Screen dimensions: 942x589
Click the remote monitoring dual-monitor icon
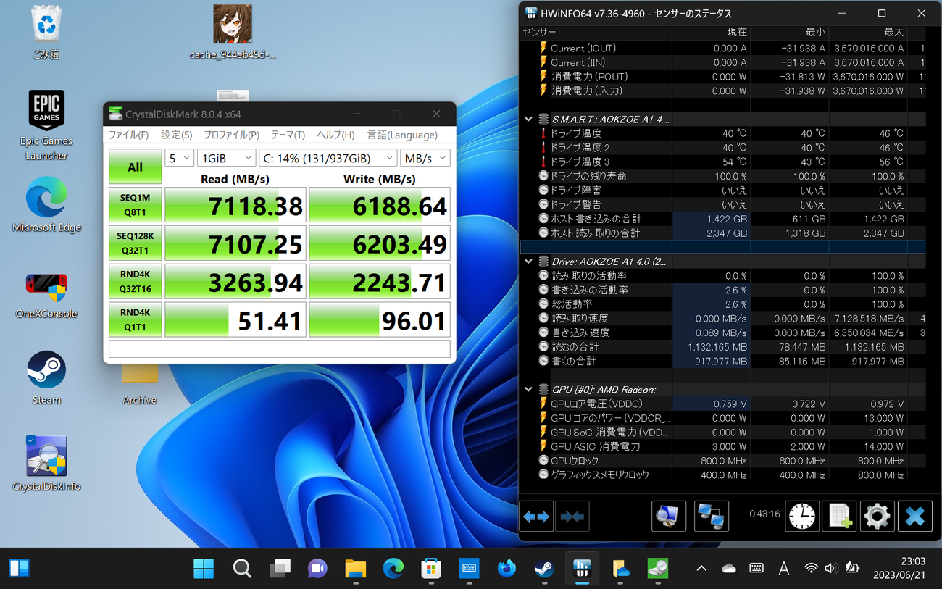click(x=711, y=516)
